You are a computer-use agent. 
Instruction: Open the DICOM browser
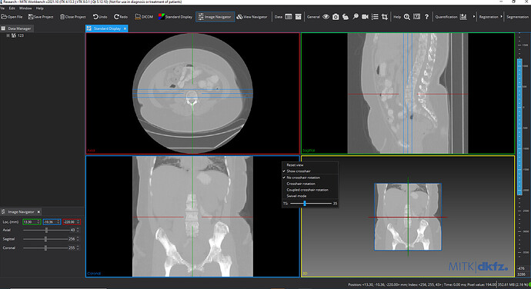pyautogui.click(x=144, y=17)
